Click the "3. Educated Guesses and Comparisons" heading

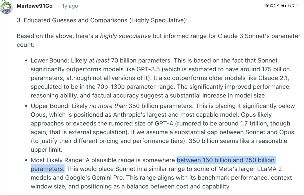pyautogui.click(x=102, y=21)
